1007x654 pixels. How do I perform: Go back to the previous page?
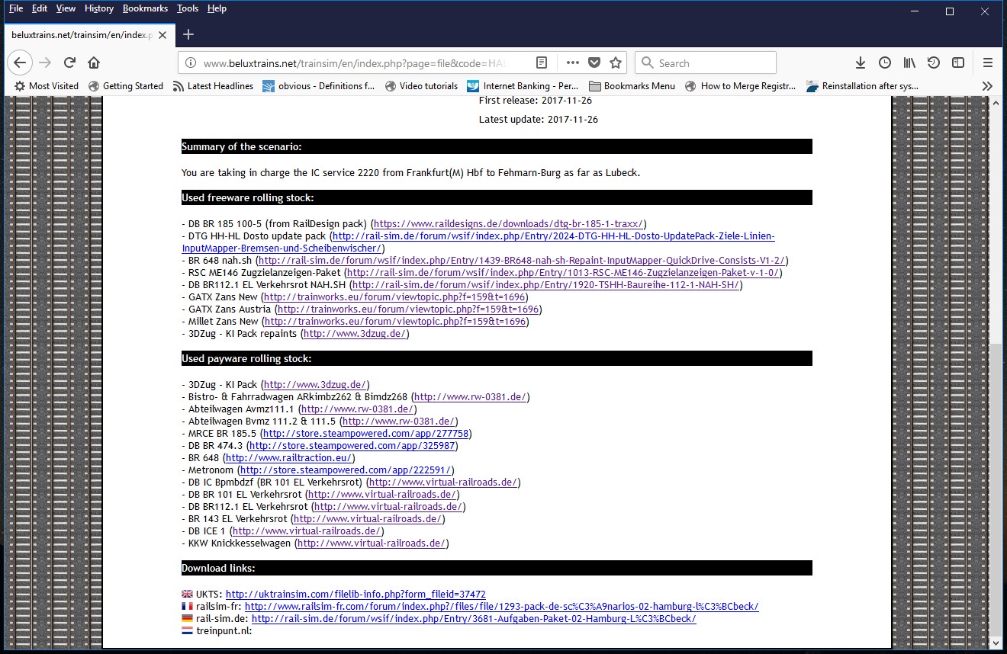pos(21,63)
